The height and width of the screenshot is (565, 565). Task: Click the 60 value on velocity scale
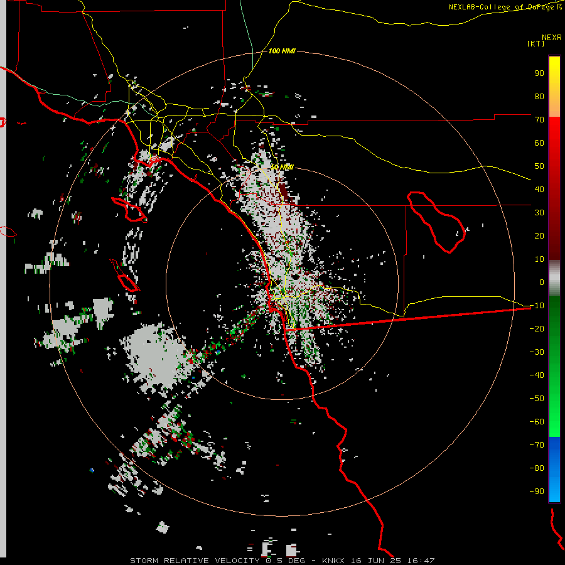(x=539, y=143)
